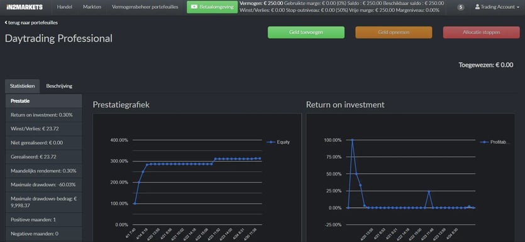
Task: Click the Prestatiegrafiek chart title
Action: [x=121, y=105]
